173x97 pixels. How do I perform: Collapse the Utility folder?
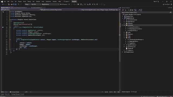point(124,38)
